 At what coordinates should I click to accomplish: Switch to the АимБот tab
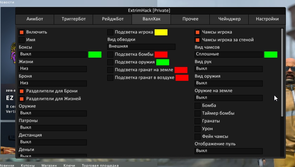click(x=35, y=19)
